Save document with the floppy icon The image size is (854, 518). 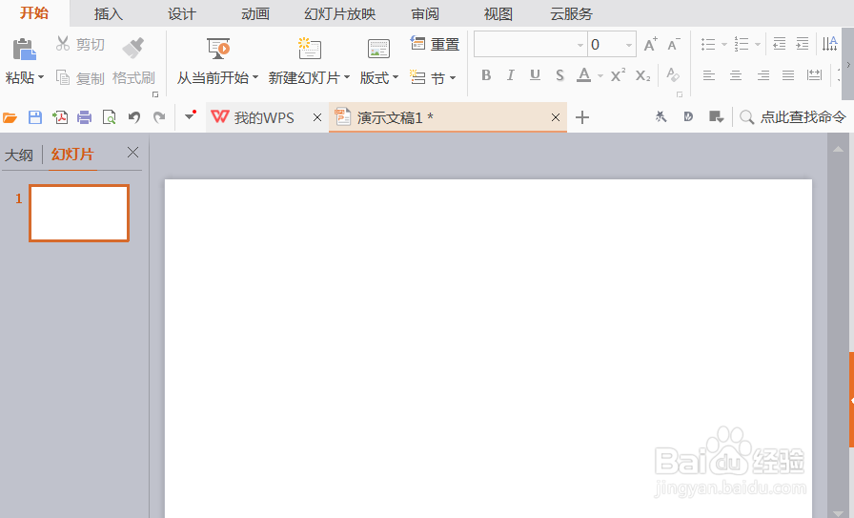point(35,117)
